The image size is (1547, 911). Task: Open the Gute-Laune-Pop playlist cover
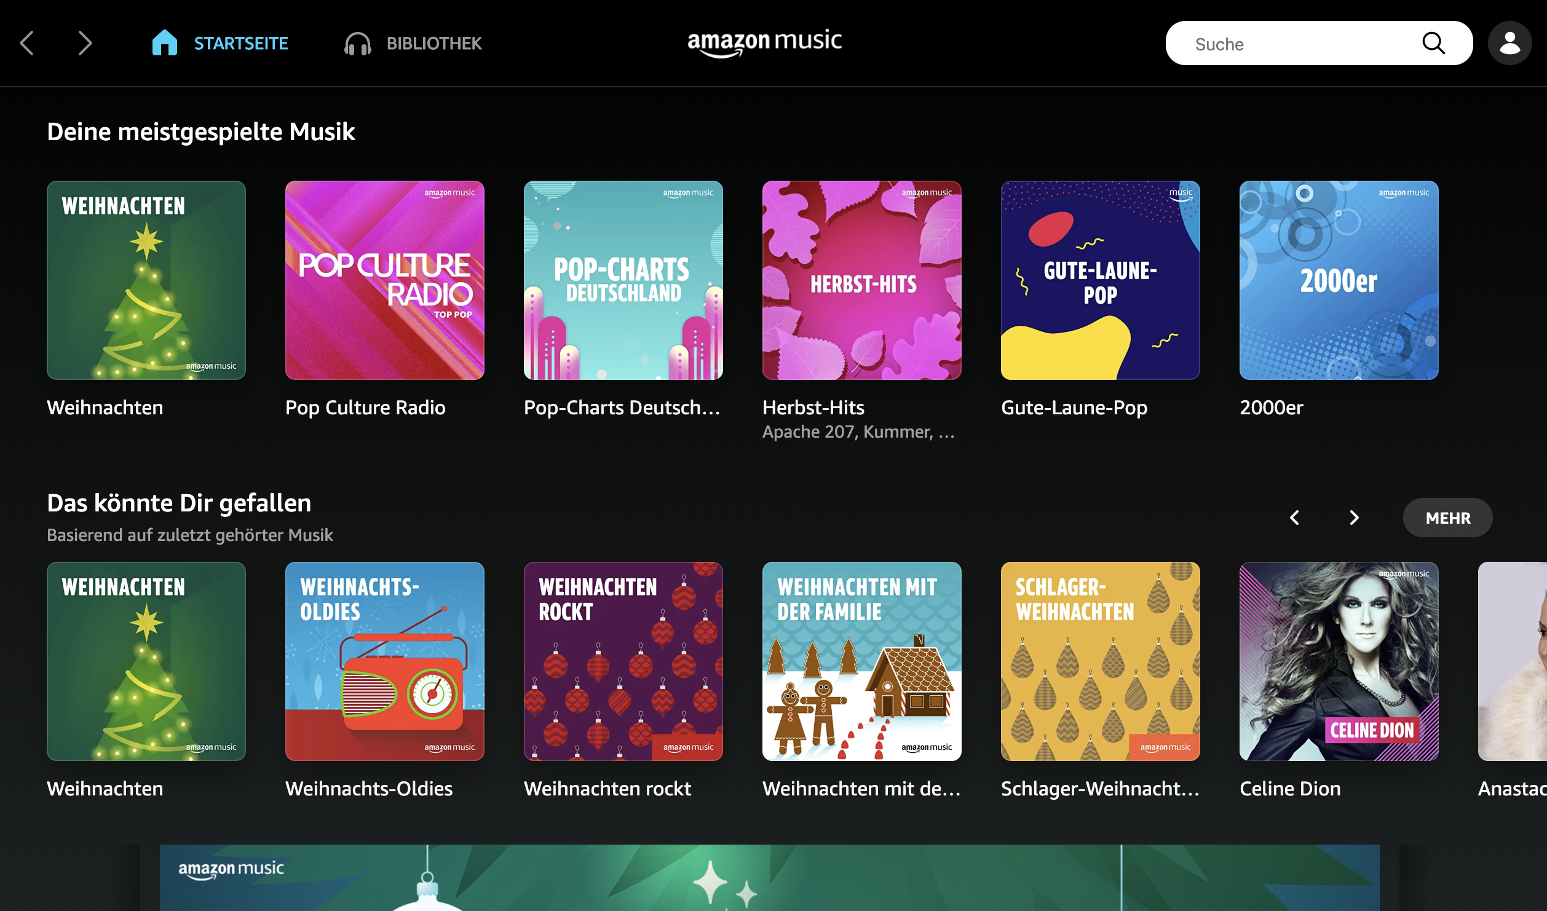pos(1100,280)
